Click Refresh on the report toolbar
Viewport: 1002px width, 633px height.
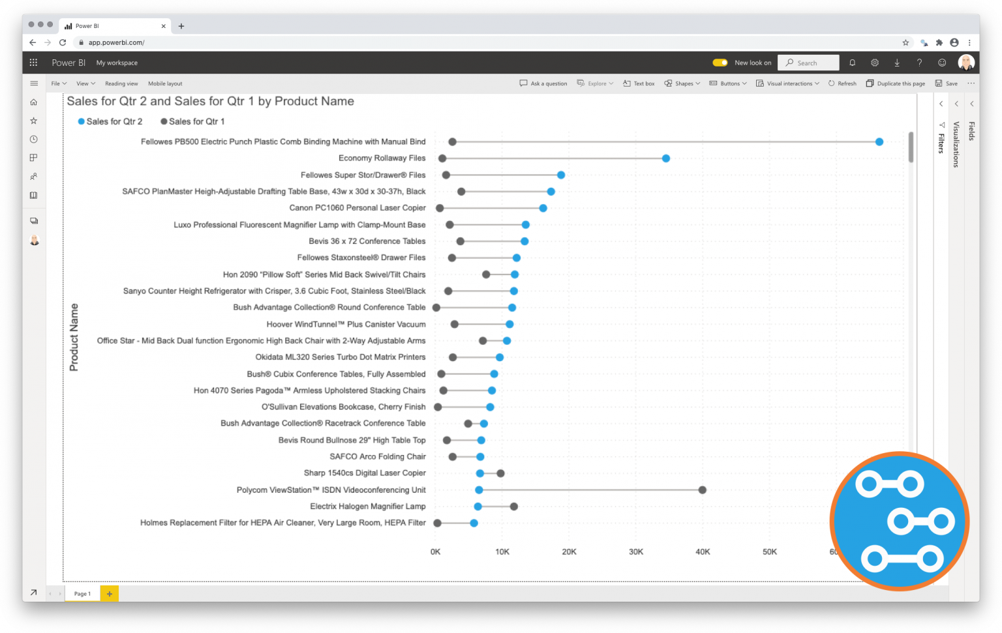pyautogui.click(x=842, y=83)
